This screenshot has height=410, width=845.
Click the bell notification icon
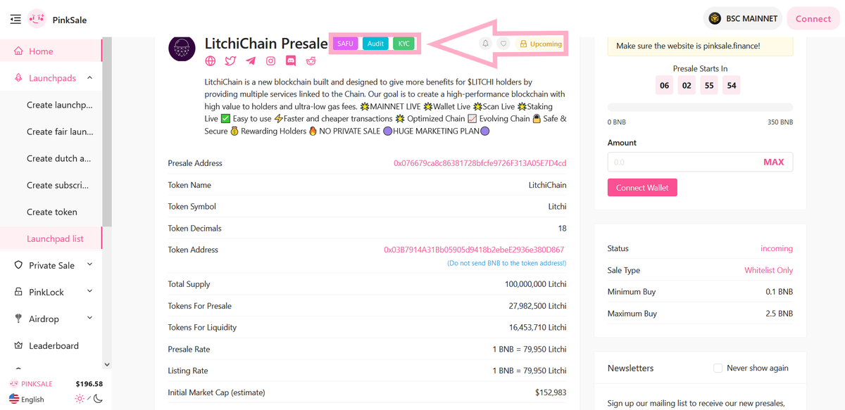pyautogui.click(x=485, y=44)
